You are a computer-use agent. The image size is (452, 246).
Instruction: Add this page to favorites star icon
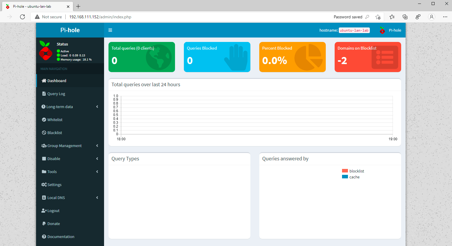click(378, 17)
